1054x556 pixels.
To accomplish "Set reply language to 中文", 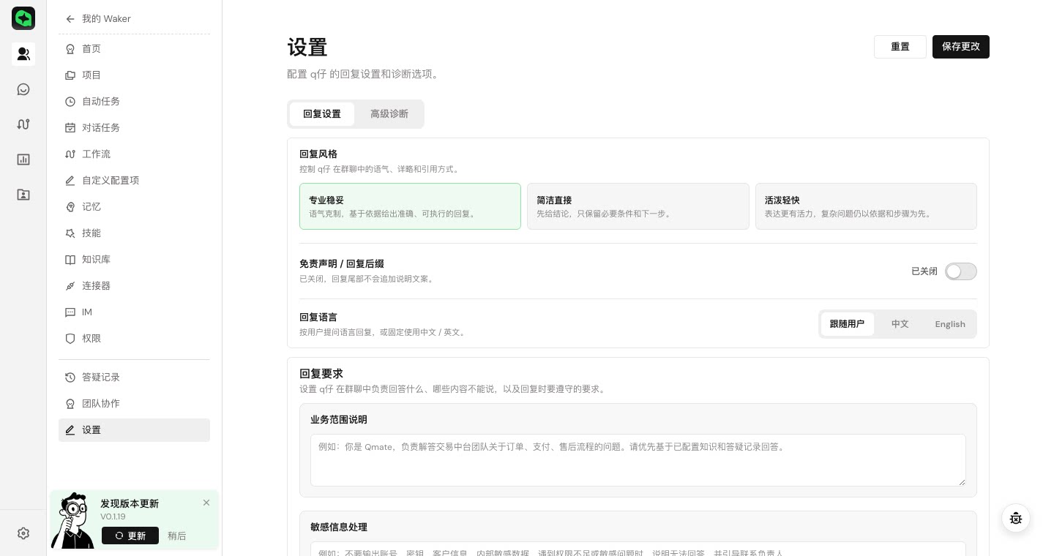I will tap(900, 324).
